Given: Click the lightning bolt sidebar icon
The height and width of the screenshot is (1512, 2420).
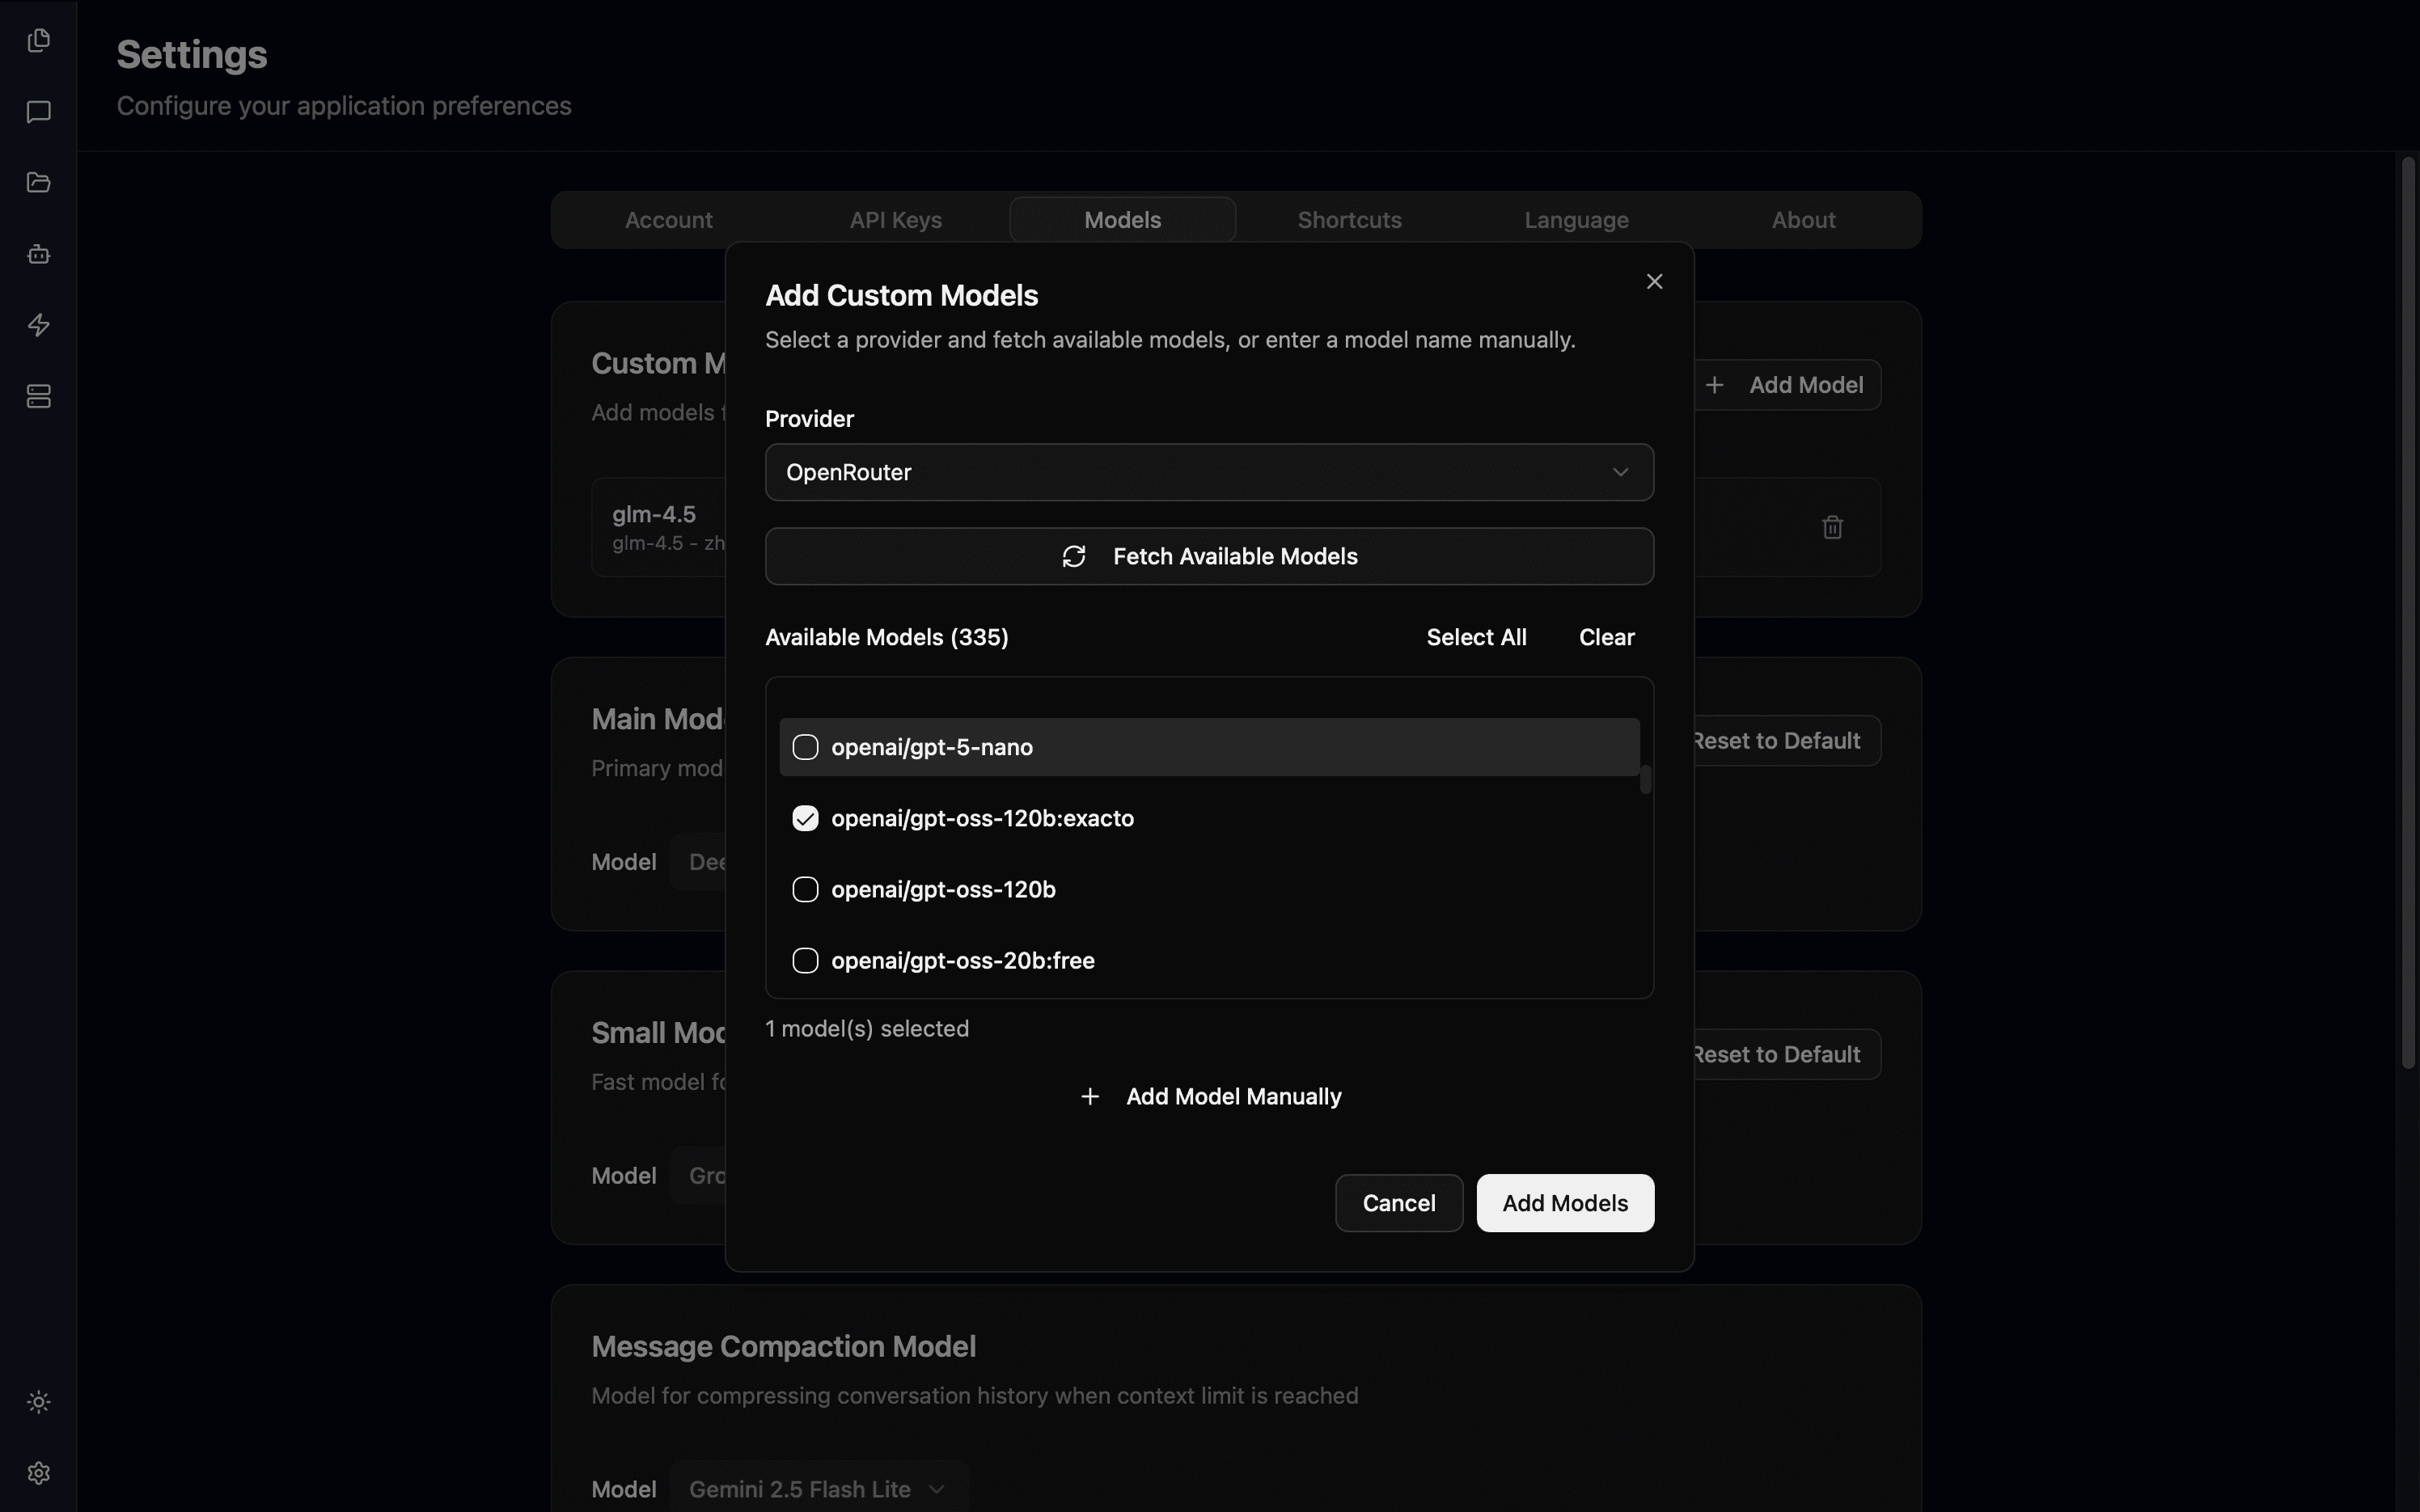Looking at the screenshot, I should (x=38, y=325).
